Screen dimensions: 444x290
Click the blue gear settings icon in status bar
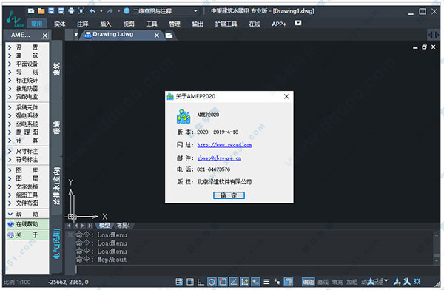[x=417, y=281]
